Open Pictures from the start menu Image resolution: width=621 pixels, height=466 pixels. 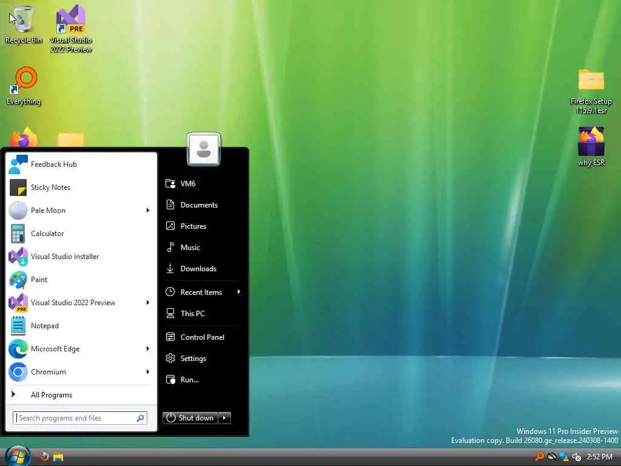(x=203, y=226)
